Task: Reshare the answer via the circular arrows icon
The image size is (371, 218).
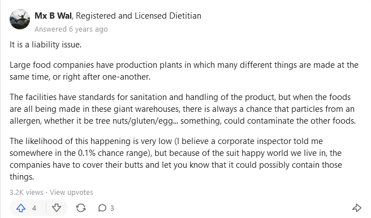Action: coord(81,208)
